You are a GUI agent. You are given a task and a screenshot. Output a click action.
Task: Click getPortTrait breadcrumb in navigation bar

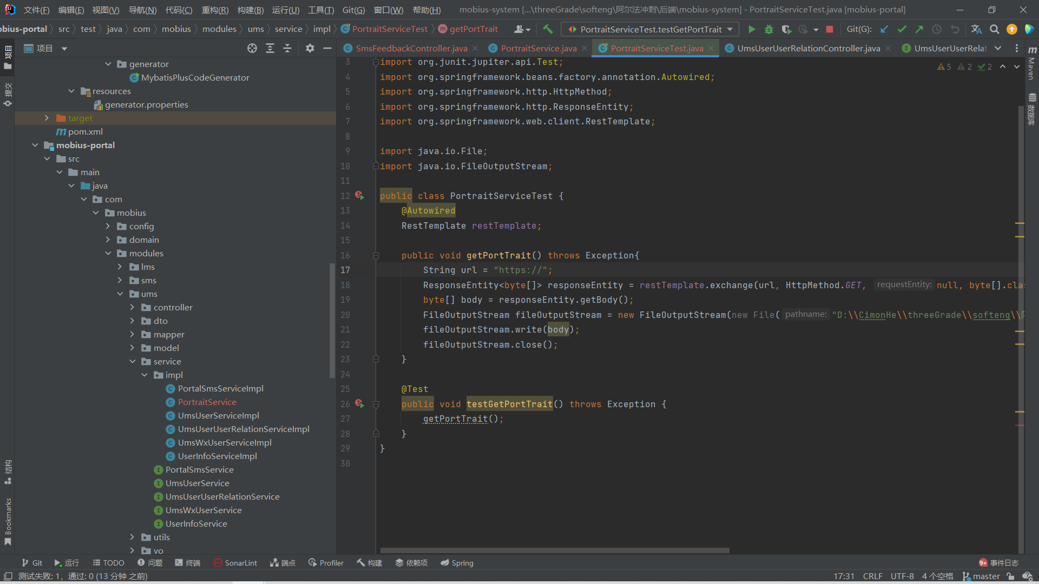(x=468, y=29)
